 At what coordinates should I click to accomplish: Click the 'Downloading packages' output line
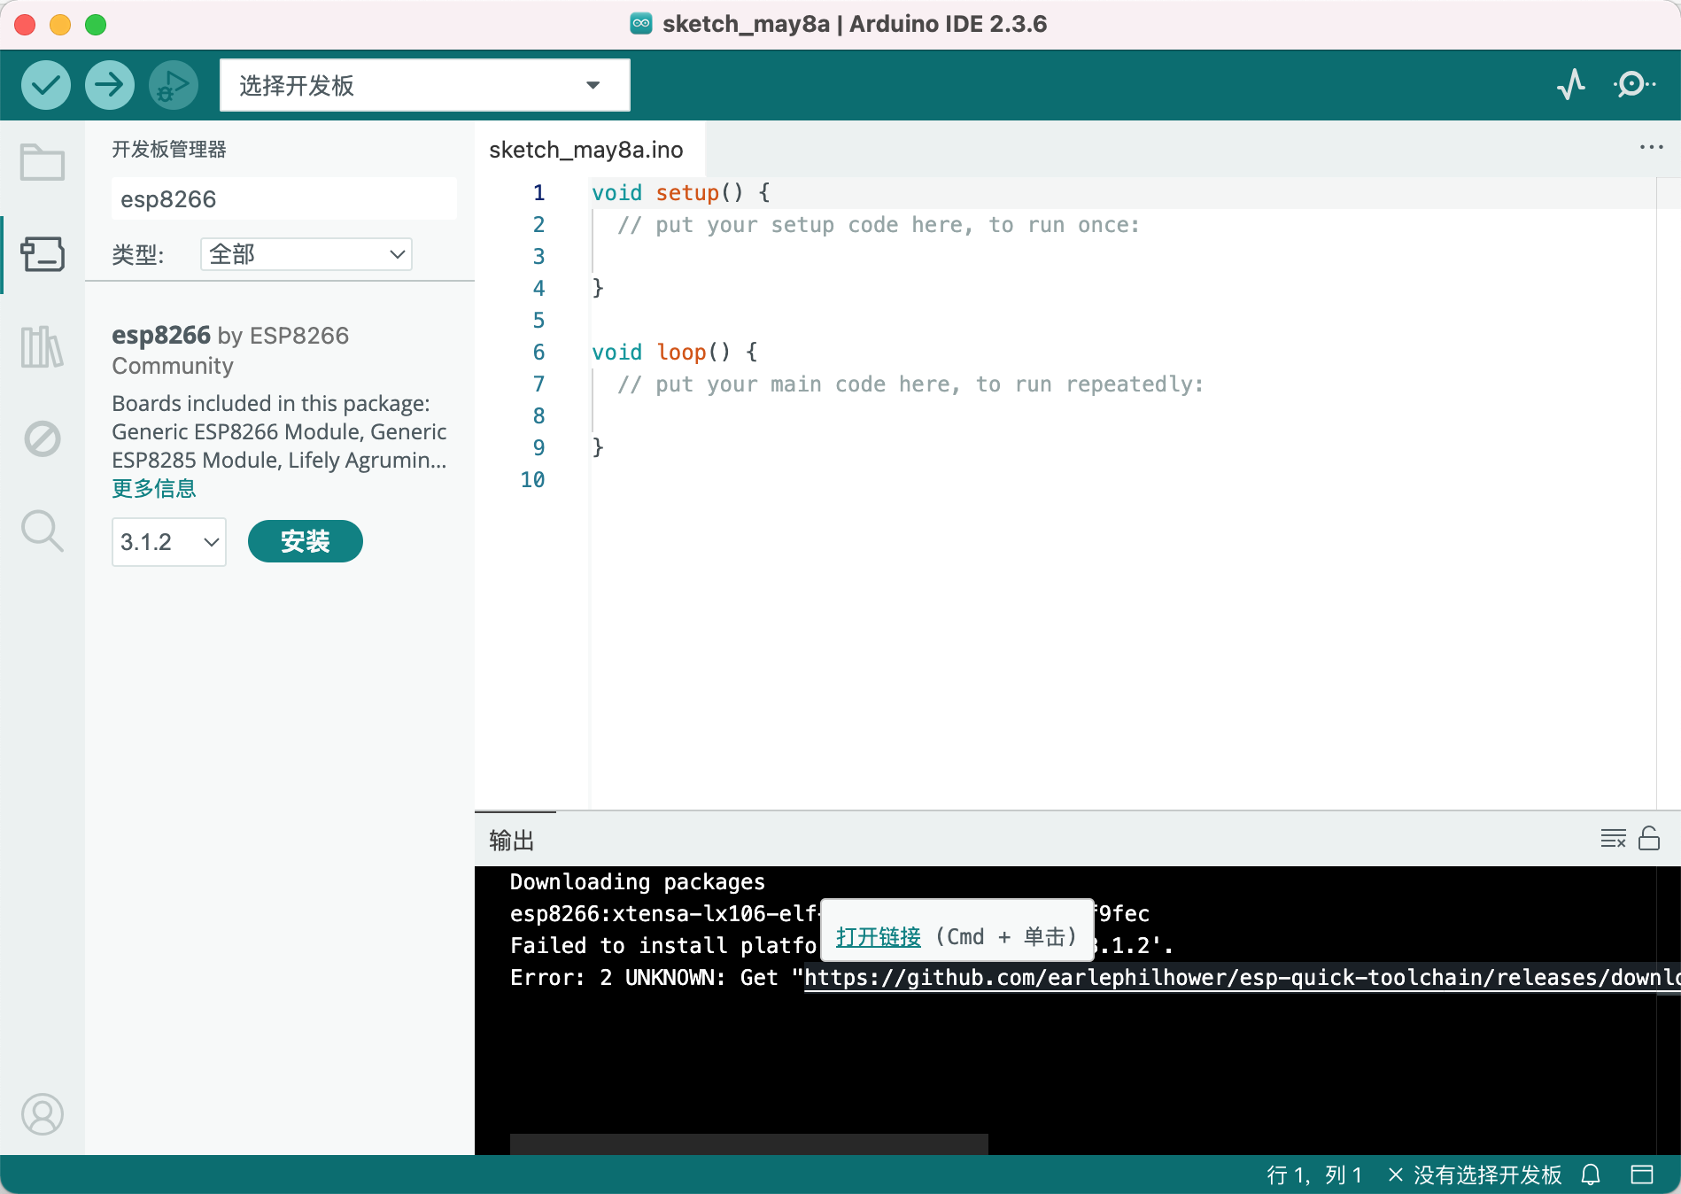coord(638,882)
